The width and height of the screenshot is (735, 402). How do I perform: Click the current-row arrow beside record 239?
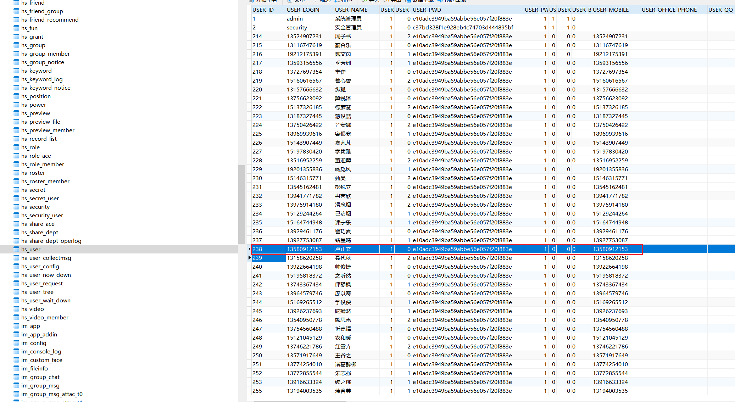click(x=250, y=258)
